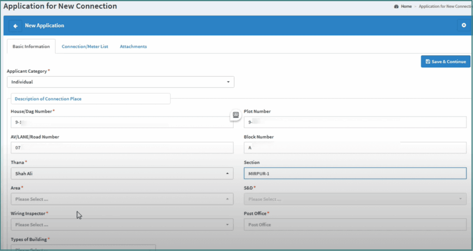This screenshot has height=251, width=473.
Task: Switch to the Connection/Meter List tab
Action: click(85, 47)
